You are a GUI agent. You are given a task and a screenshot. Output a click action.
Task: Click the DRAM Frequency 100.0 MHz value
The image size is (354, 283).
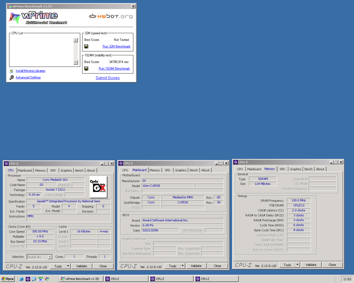[x=299, y=201]
